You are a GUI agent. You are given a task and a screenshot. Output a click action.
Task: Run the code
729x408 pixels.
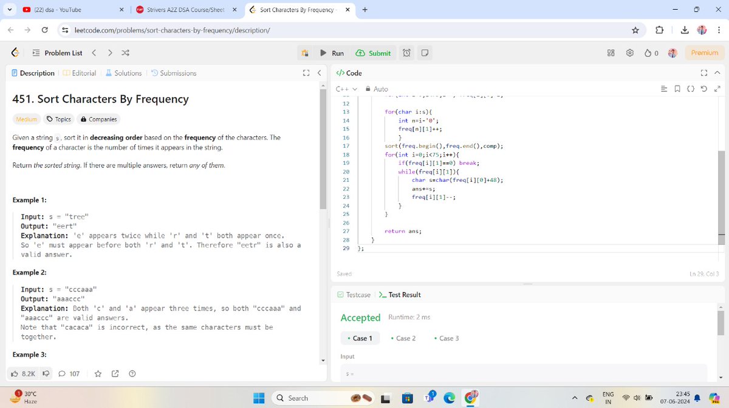click(332, 53)
